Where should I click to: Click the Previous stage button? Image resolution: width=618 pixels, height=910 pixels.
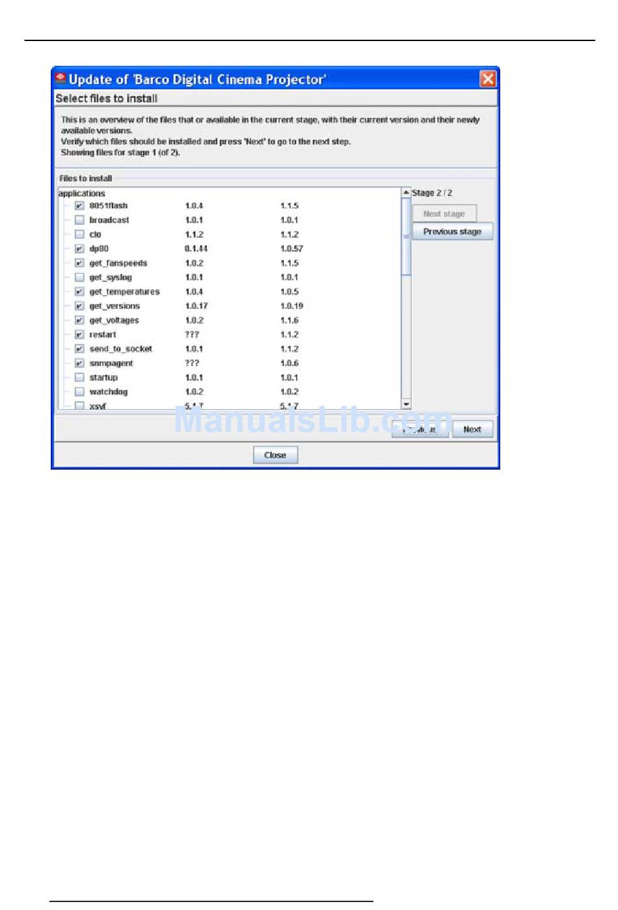(452, 232)
